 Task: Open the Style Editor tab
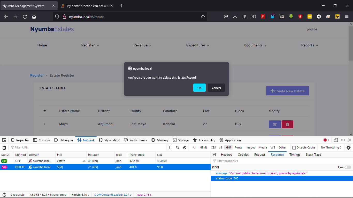tap(109, 140)
